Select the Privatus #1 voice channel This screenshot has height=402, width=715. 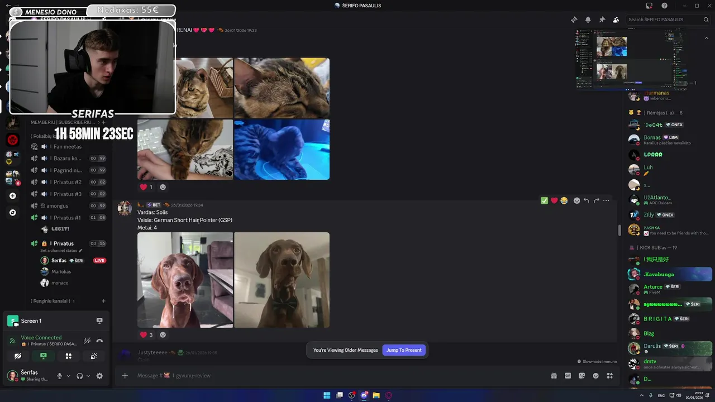68,218
